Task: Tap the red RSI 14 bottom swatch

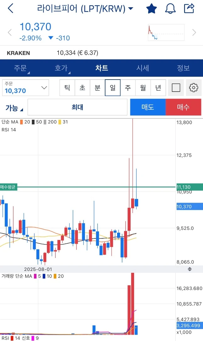Action: click(12, 338)
